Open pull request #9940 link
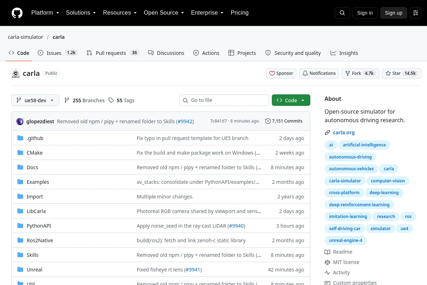The image size is (427, 285). [236, 226]
